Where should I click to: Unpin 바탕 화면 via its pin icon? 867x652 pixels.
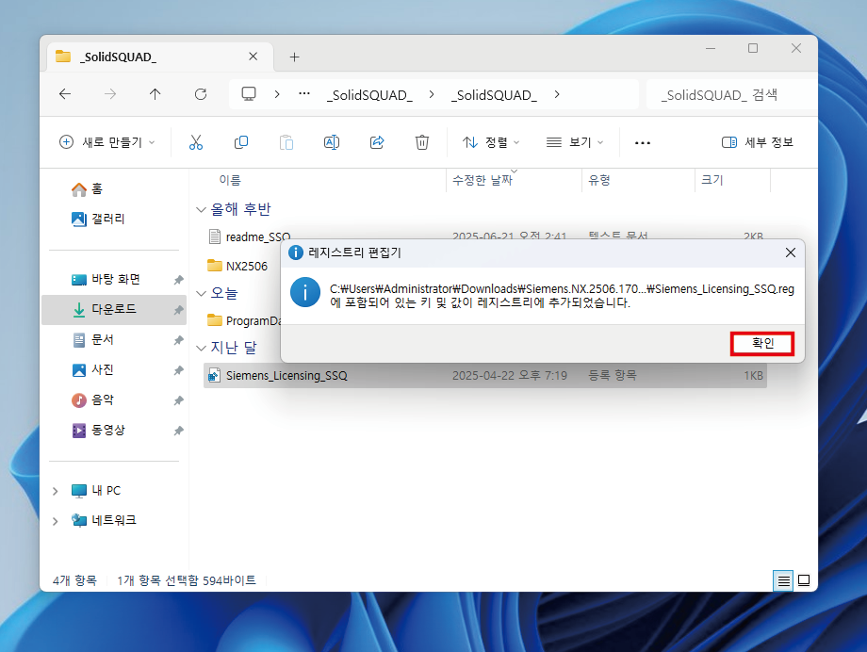[x=178, y=280]
